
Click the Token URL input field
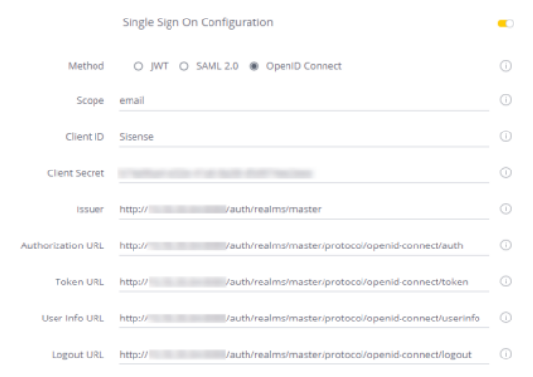(304, 283)
